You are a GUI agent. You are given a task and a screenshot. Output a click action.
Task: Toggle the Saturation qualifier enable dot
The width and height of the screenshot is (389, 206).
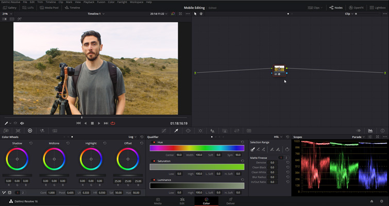click(154, 161)
